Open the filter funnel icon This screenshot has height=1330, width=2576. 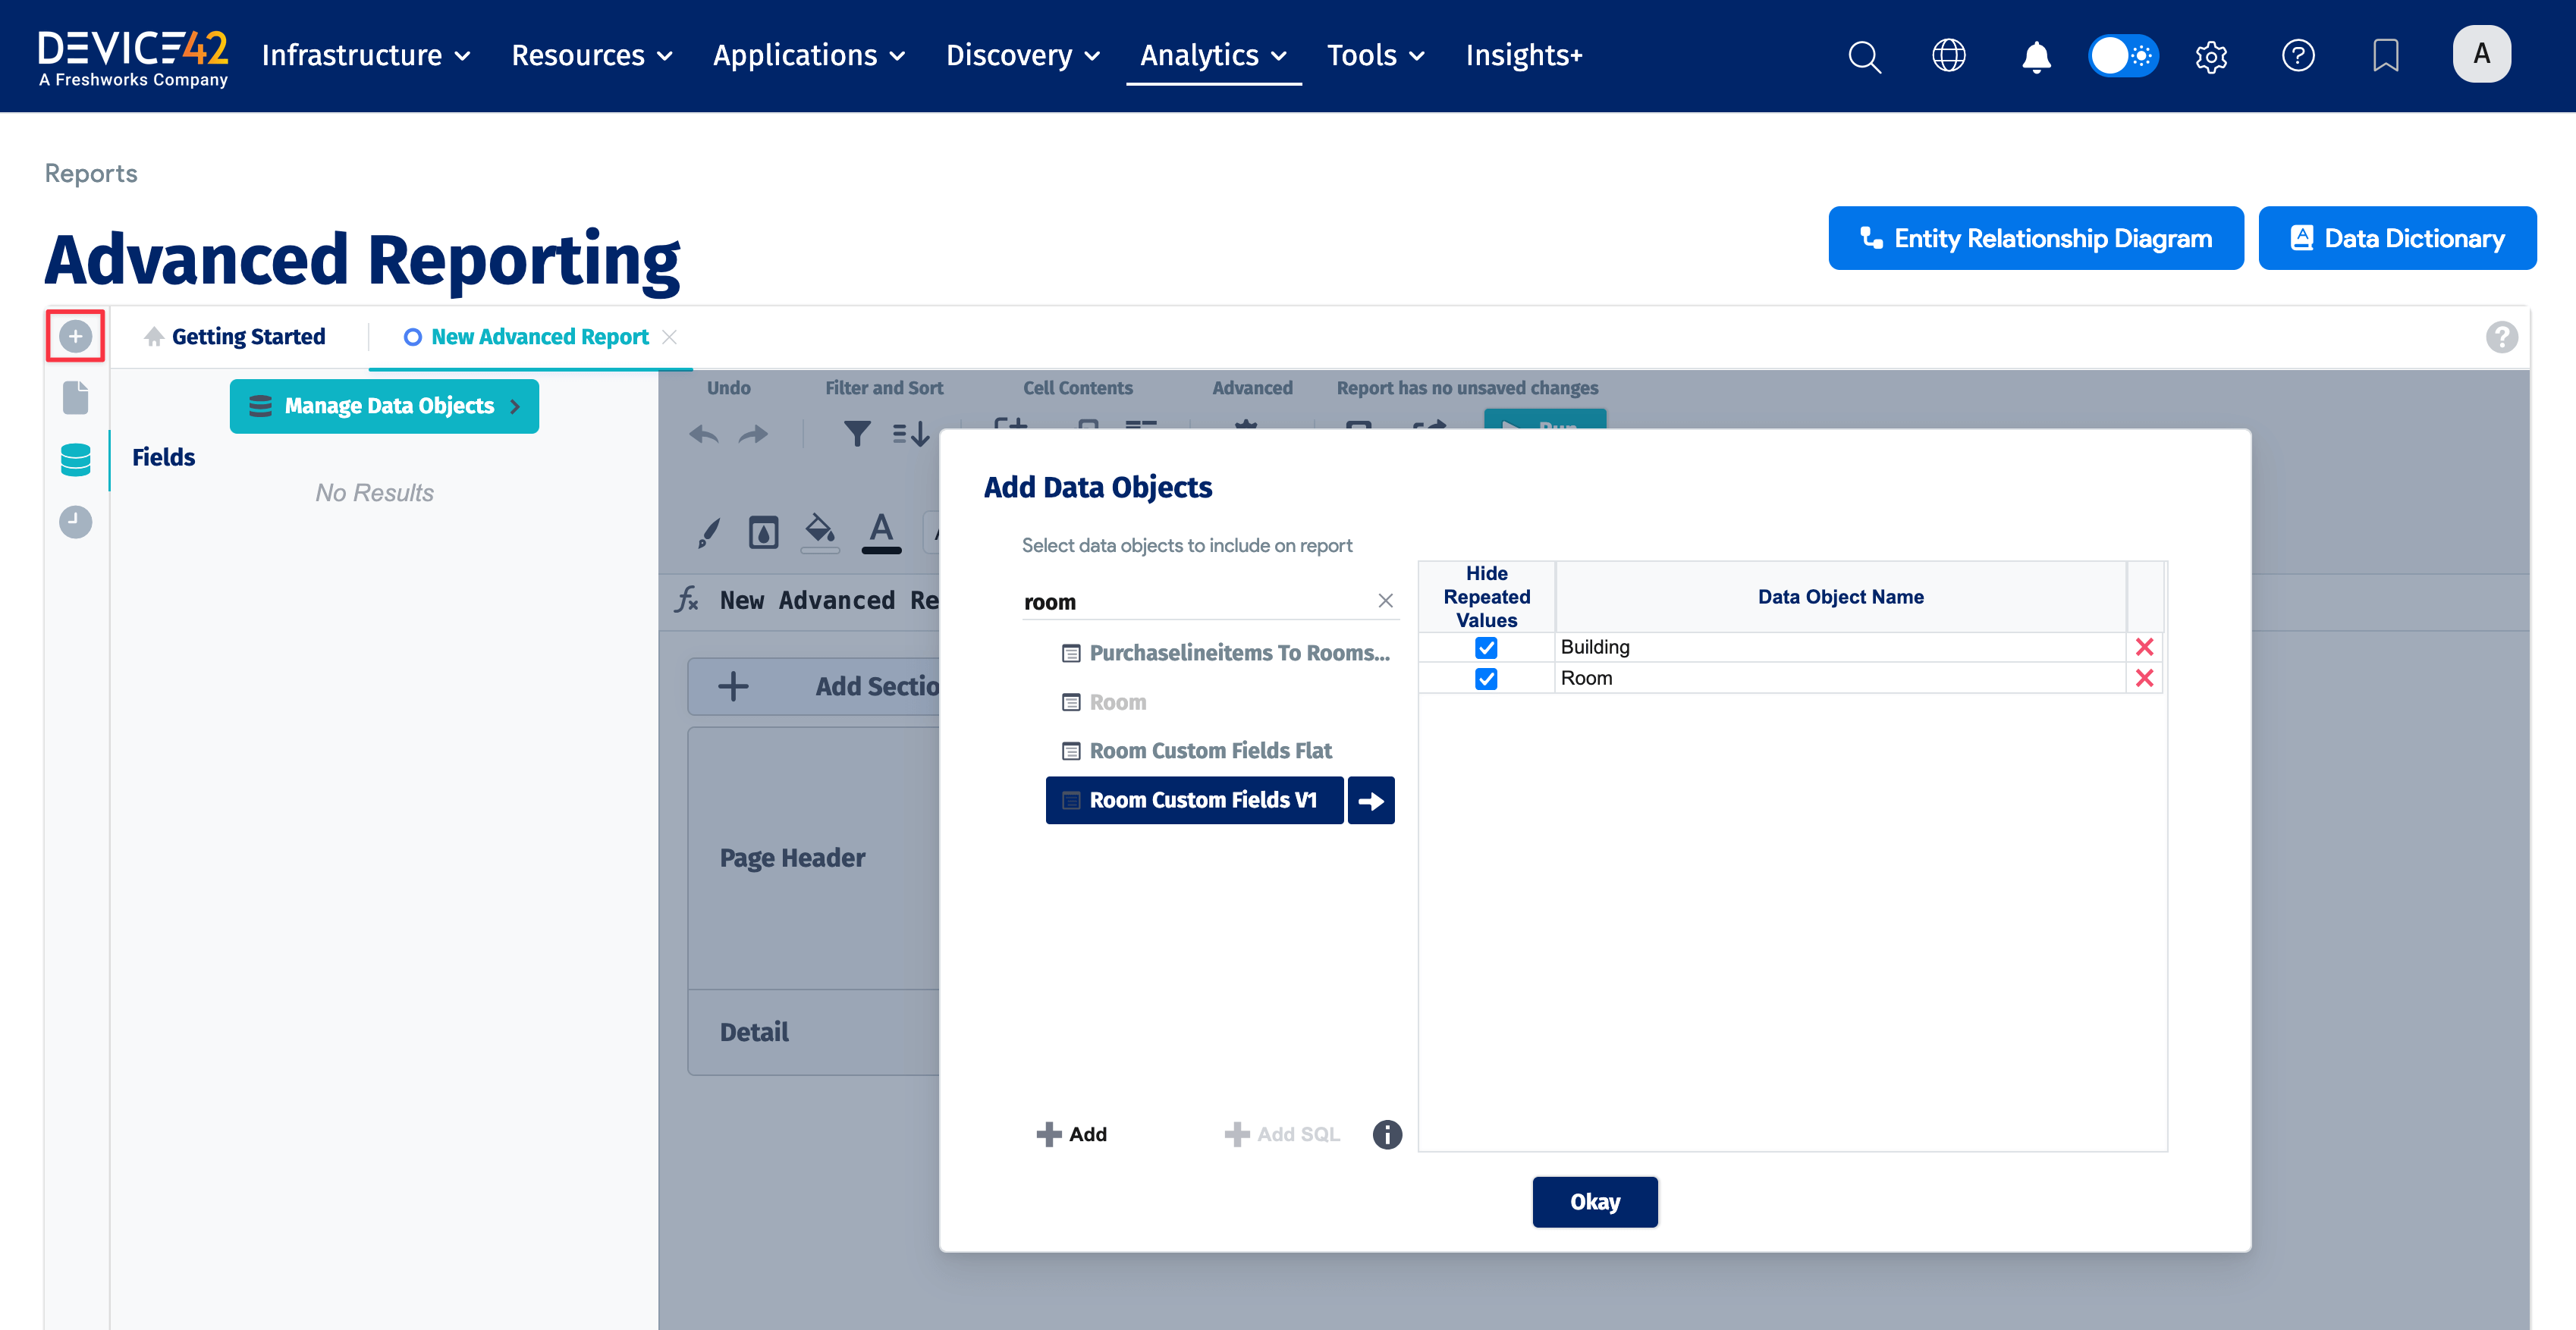coord(856,433)
